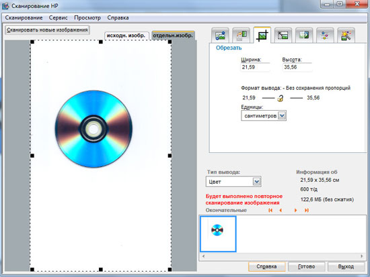Screen dimensions: 370x277
Task: Click the top-right crop handle
Action: (x=170, y=42)
